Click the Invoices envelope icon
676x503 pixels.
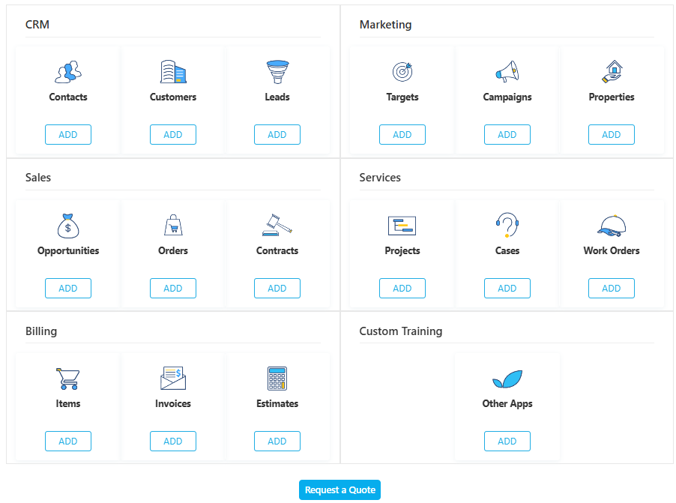[173, 379]
